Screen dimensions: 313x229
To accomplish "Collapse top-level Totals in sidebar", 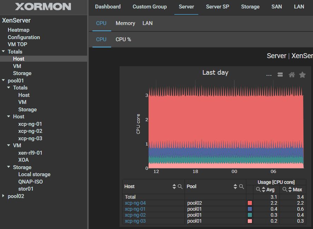I will point(4,51).
